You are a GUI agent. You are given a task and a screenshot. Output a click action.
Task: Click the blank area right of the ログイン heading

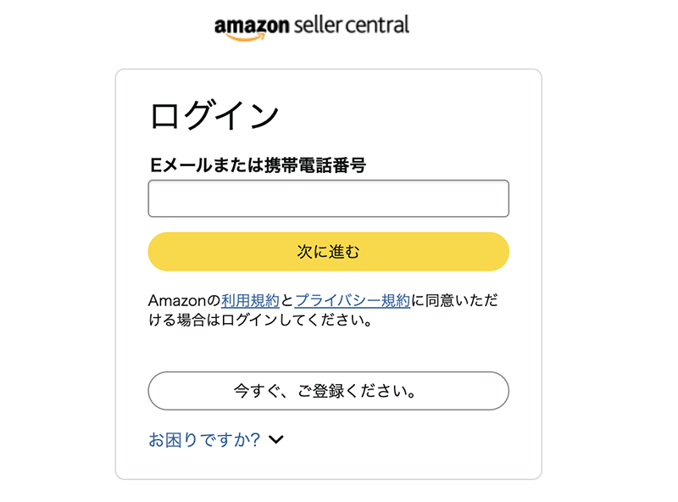click(x=394, y=115)
